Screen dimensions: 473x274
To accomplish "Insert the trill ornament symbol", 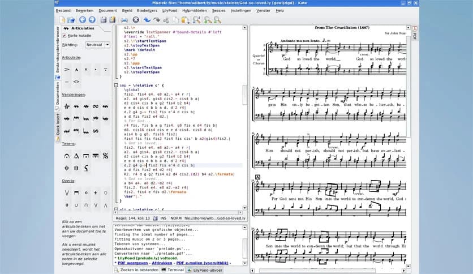I will (67, 106).
